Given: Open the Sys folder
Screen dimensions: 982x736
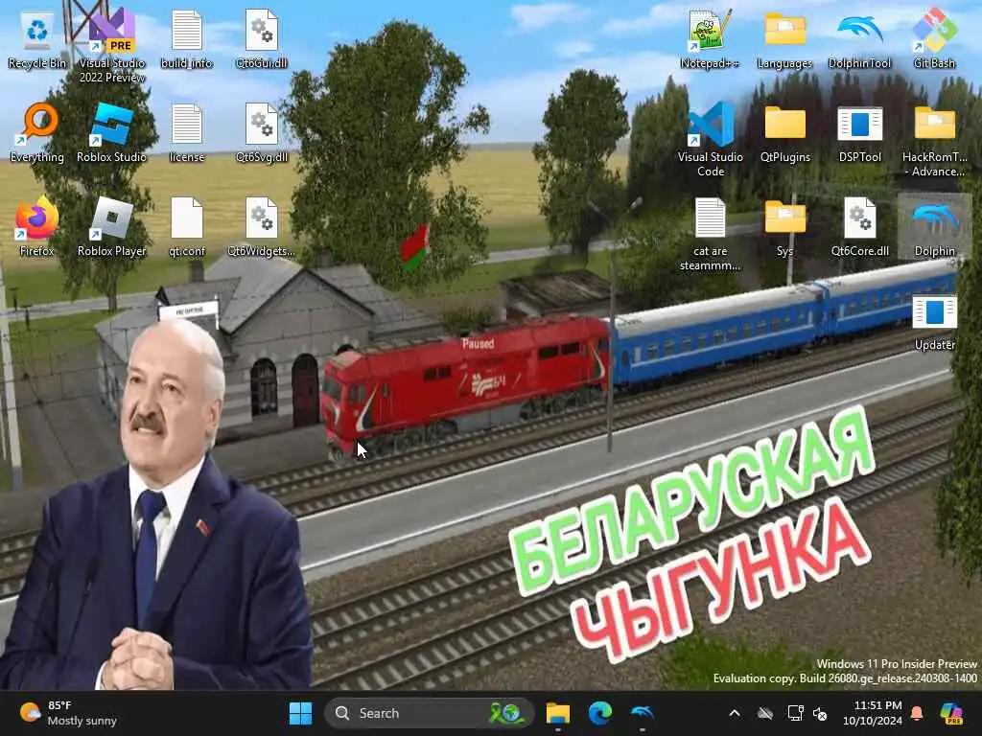Looking at the screenshot, I should pyautogui.click(x=784, y=228).
